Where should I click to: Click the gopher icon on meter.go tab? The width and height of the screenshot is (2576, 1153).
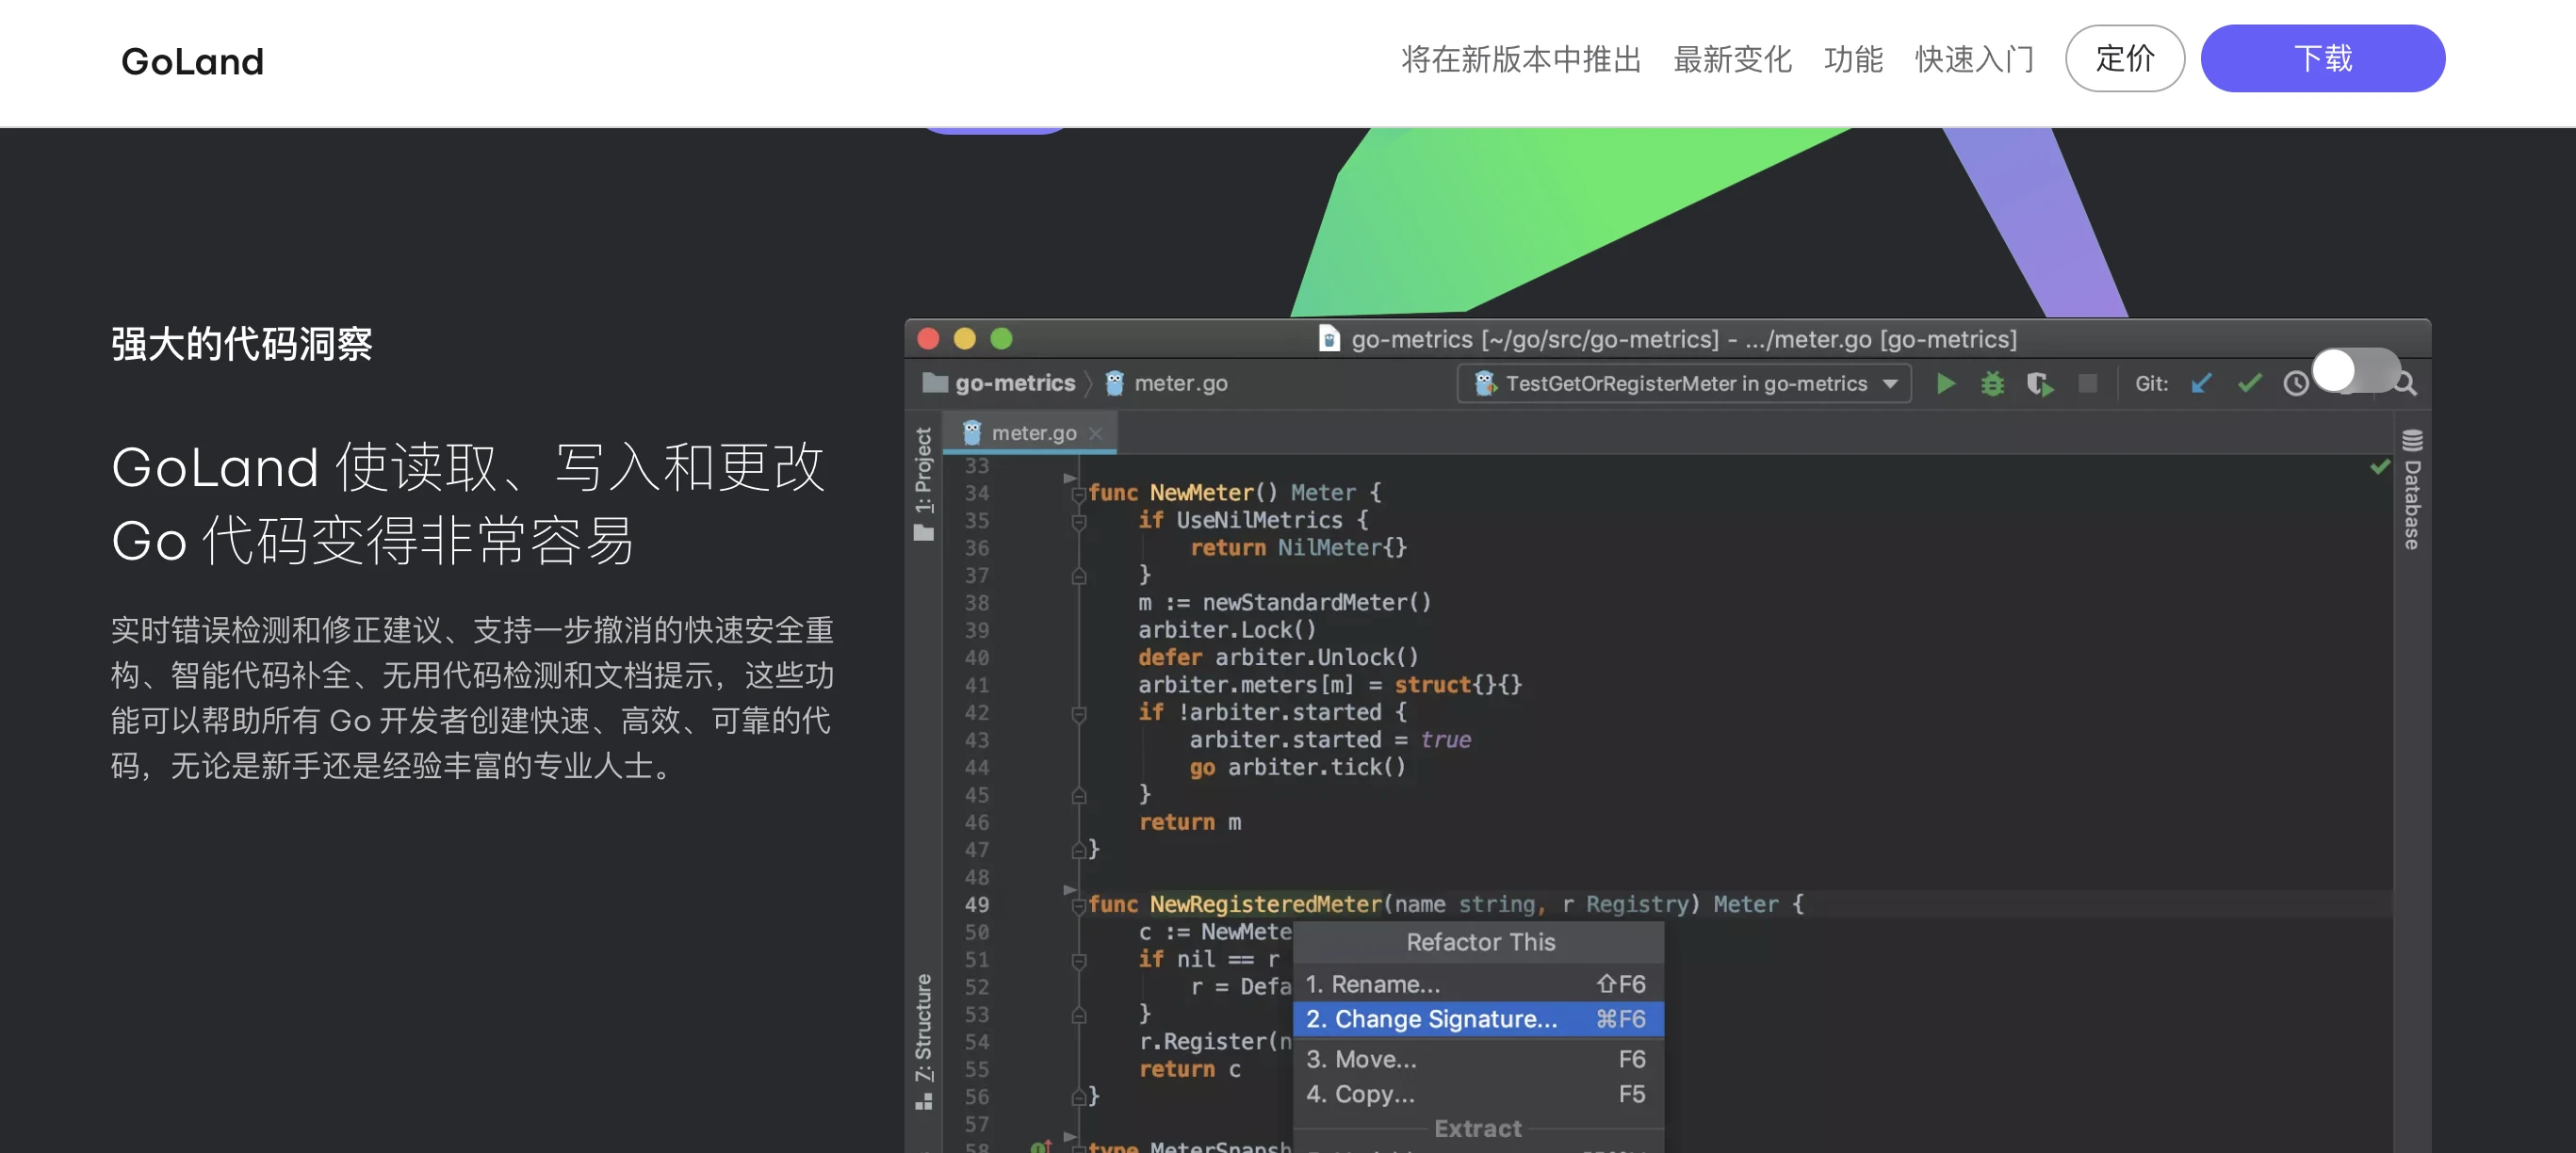pos(971,433)
